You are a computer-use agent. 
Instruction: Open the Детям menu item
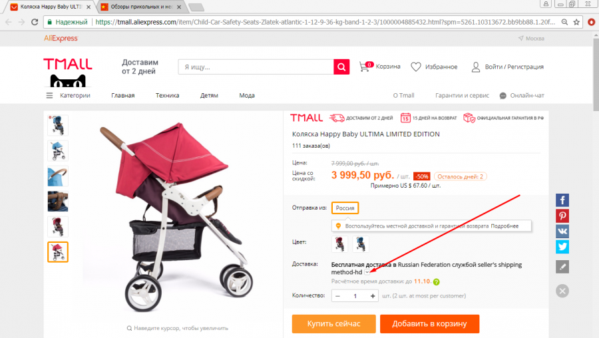209,96
